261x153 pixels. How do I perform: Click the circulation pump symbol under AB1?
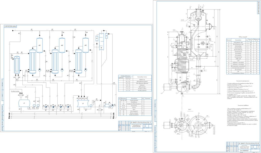[x=40, y=70]
